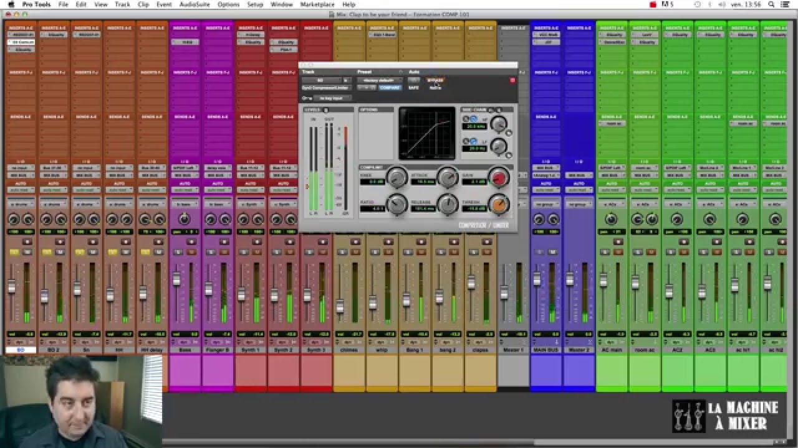The image size is (798, 448).
Task: Toggle mute on the BD 2 track
Action: pos(60,252)
